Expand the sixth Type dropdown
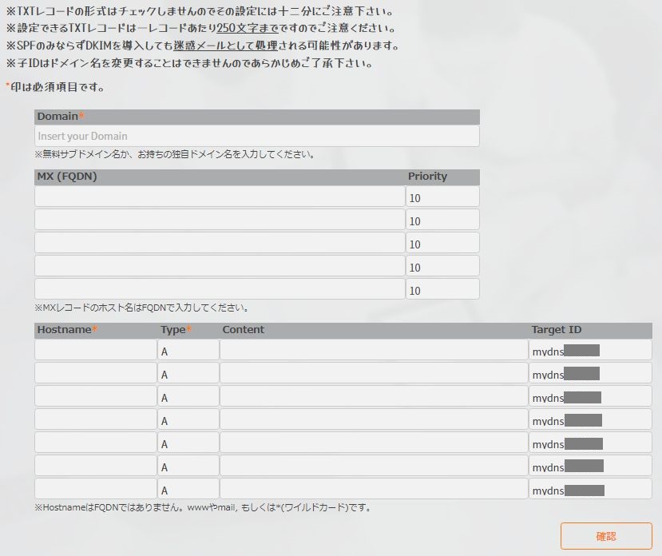The image size is (662, 556). coord(188,467)
